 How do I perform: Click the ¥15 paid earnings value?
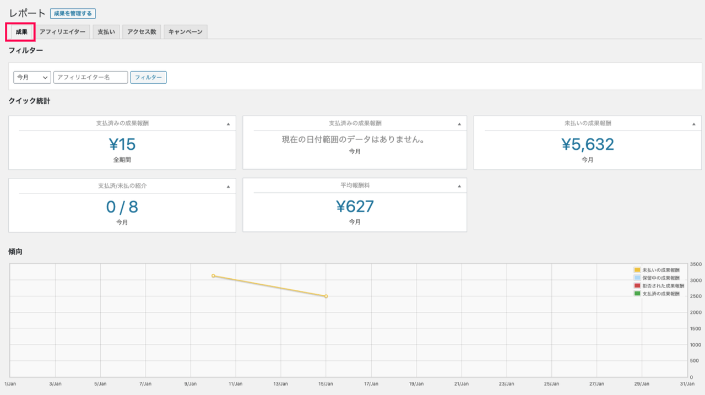122,144
